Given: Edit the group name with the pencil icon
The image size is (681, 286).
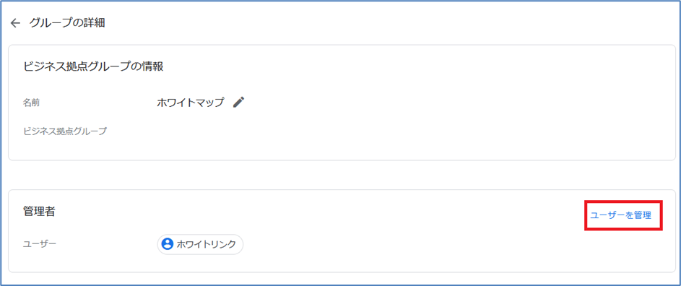Looking at the screenshot, I should click(x=239, y=102).
